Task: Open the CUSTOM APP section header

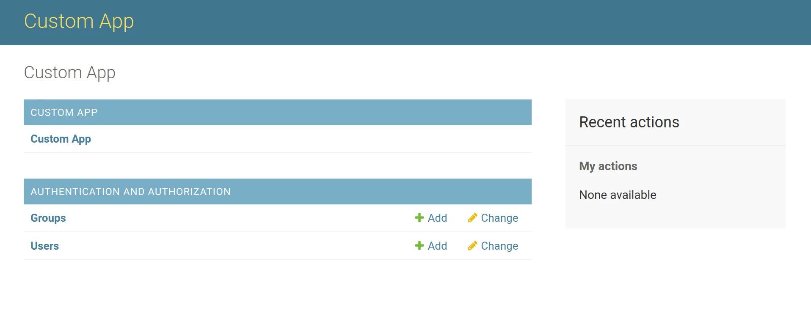Action: point(64,113)
